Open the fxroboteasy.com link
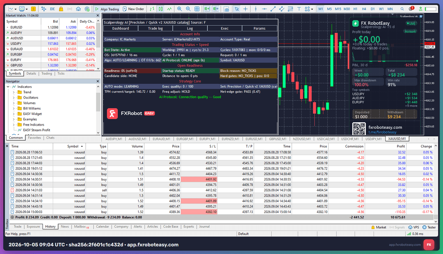The image size is (443, 254). pyautogui.click(x=385, y=127)
